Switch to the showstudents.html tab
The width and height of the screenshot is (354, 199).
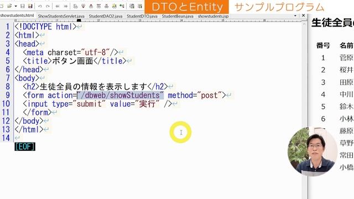(17, 15)
